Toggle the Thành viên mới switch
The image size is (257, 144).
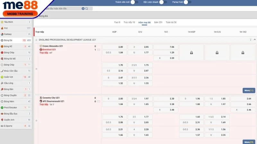[x=135, y=2]
